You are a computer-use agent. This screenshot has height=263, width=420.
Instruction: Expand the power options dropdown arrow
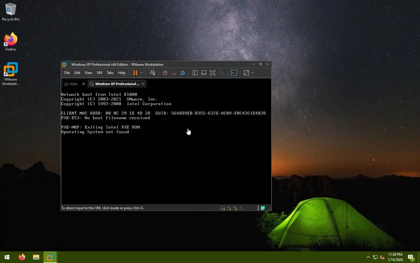(141, 73)
